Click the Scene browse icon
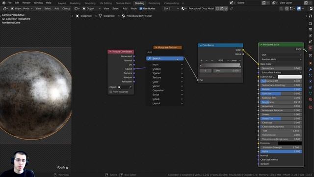Image resolution: width=314 pixels, height=177 pixels. pyautogui.click(x=233, y=3)
